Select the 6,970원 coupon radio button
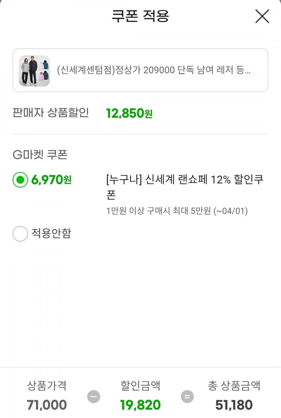 20,180
